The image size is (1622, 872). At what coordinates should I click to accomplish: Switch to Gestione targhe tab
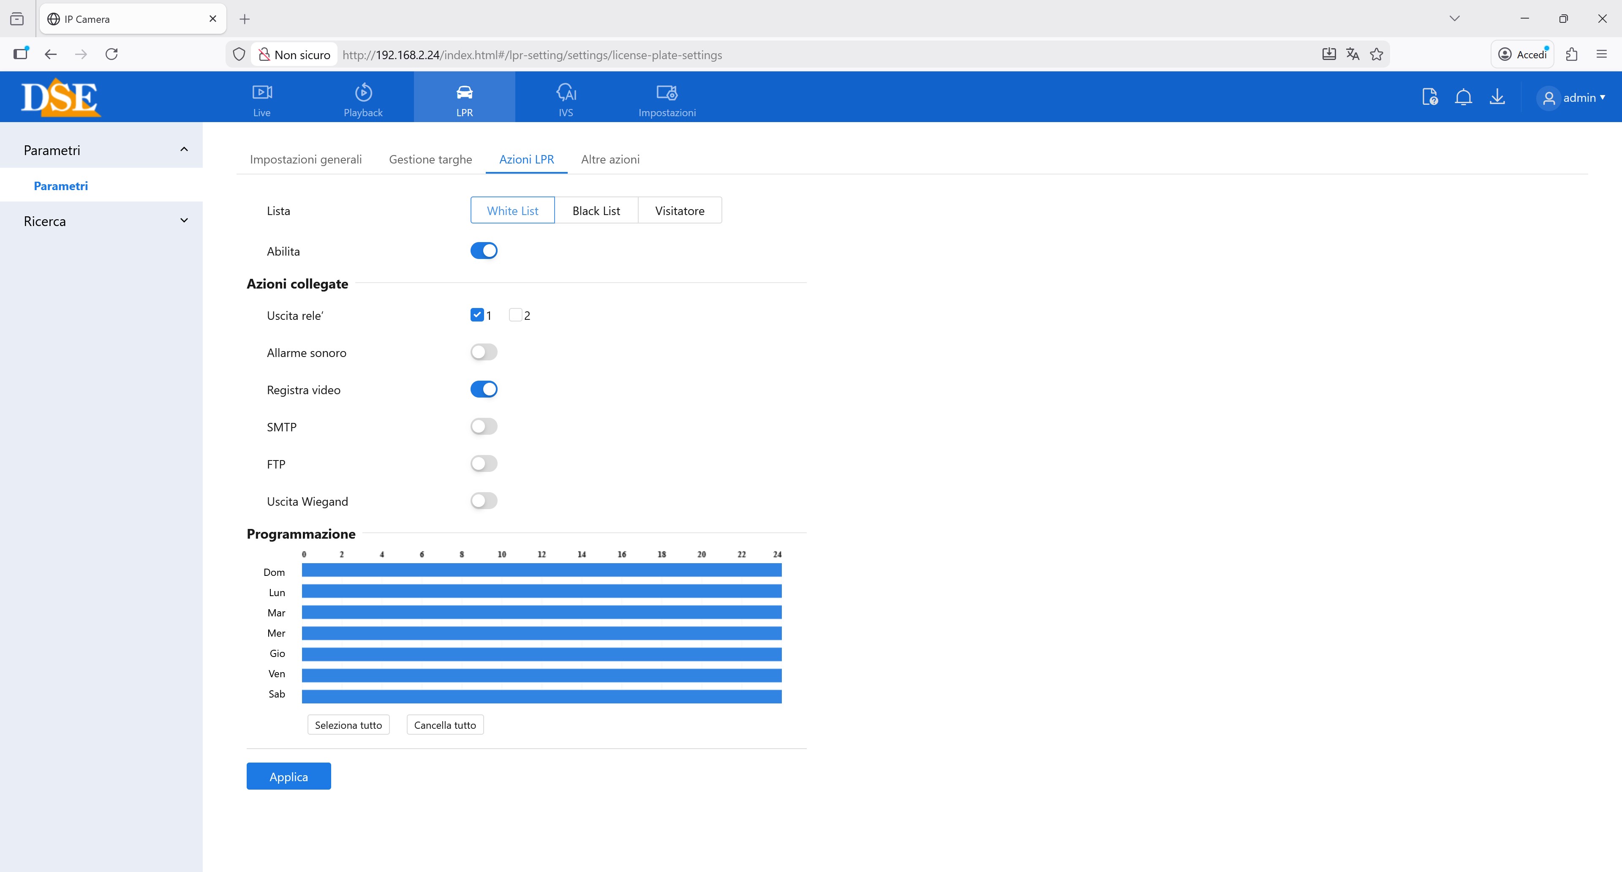pyautogui.click(x=431, y=159)
